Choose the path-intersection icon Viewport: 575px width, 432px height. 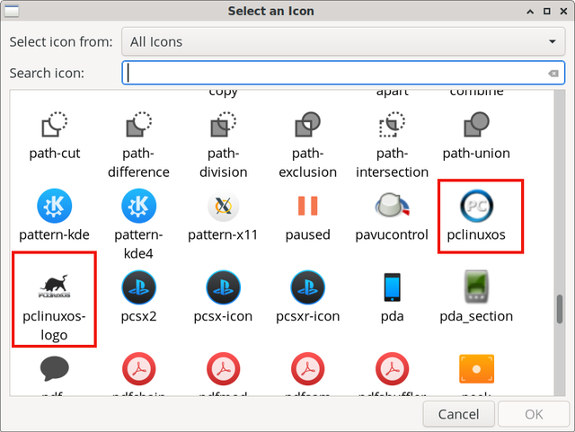pos(392,125)
